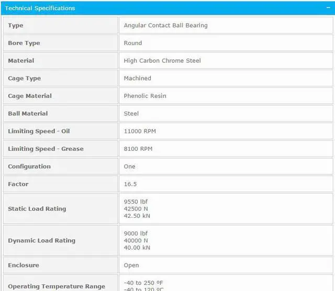335x291 pixels.
Task: Select the Open enclosure value
Action: tap(131, 265)
